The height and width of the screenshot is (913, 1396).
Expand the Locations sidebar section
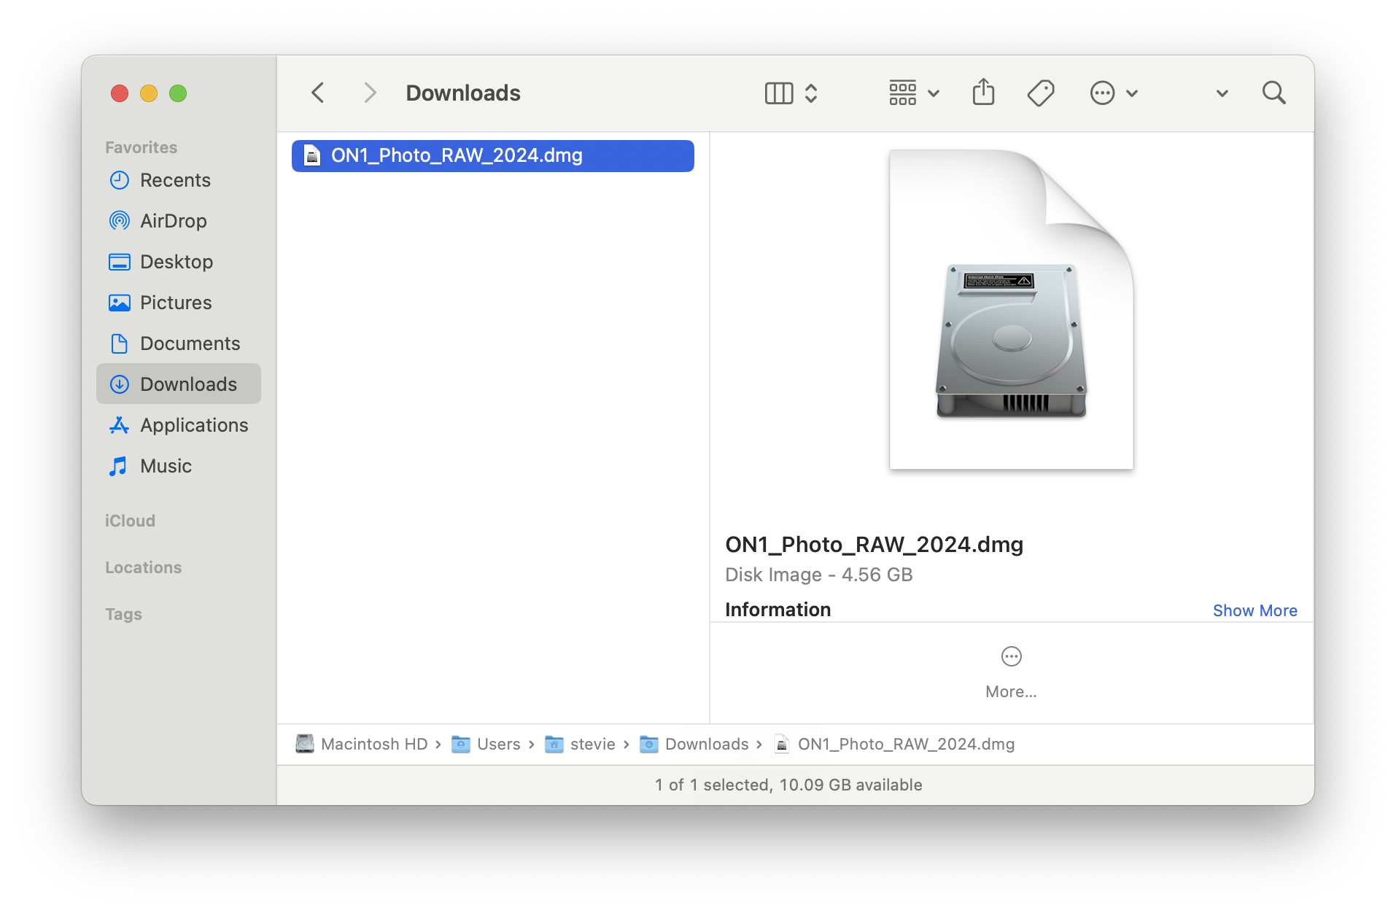[143, 567]
